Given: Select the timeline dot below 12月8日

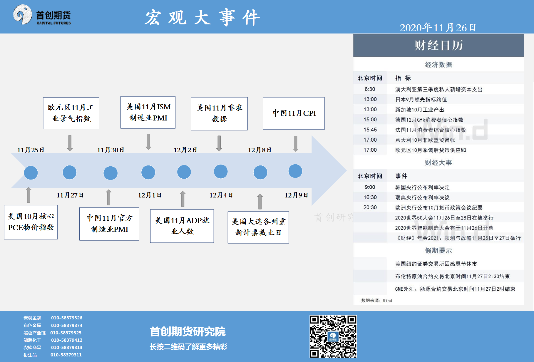Looking at the screenshot, I should 260,172.
